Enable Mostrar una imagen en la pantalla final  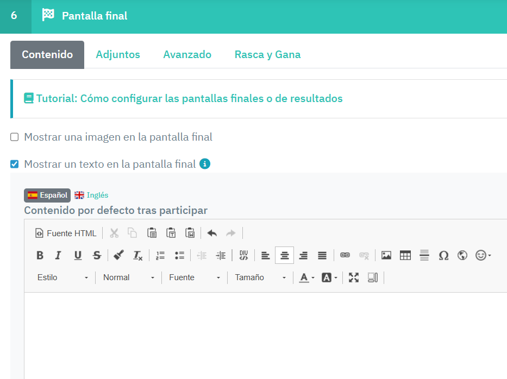[15, 137]
